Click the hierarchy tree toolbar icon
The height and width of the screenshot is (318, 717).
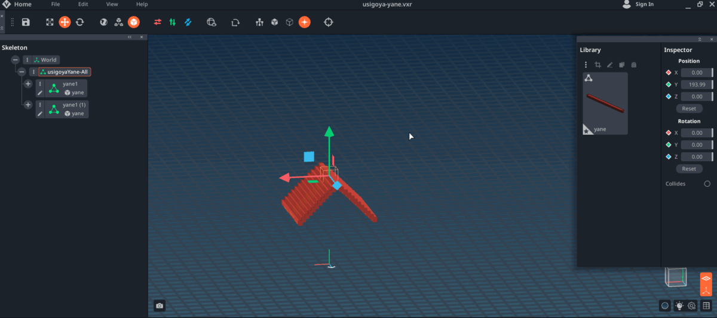[259, 22]
